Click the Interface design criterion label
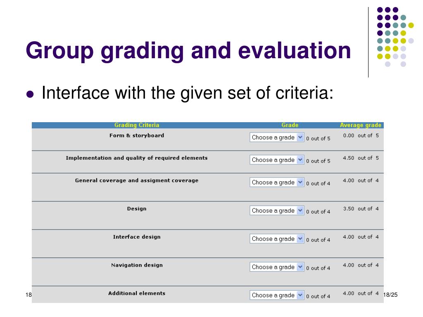423x317 pixels. tap(137, 237)
